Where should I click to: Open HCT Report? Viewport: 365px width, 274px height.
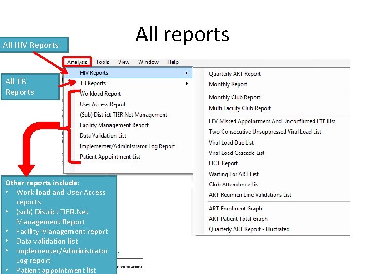coord(223,163)
